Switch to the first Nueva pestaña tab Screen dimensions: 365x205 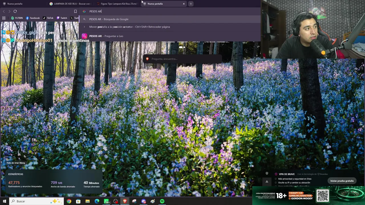(x=23, y=4)
